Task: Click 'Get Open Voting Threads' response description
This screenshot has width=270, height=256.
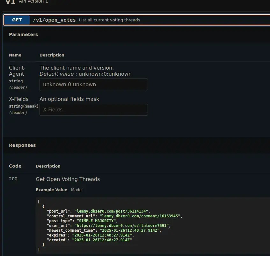Action: (68, 179)
